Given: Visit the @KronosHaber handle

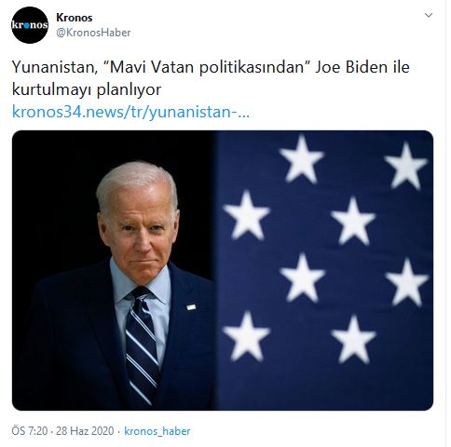Looking at the screenshot, I should click(x=93, y=33).
